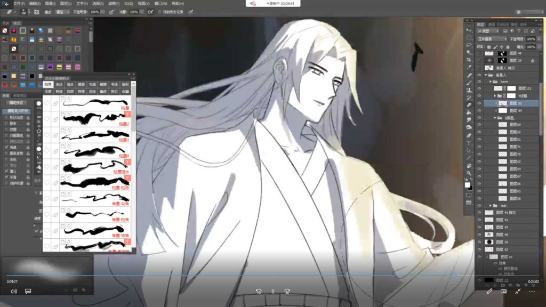Pause the video playback

tap(272, 292)
